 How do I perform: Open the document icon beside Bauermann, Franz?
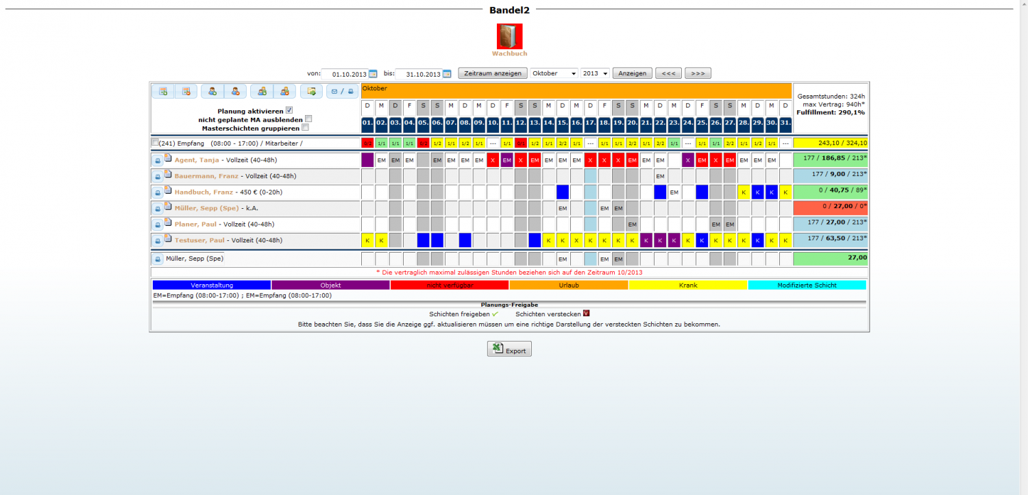point(168,175)
